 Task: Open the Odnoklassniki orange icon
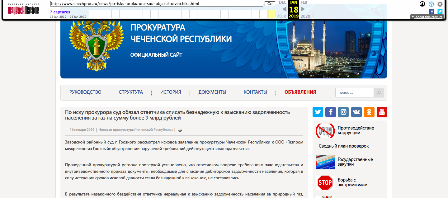[369, 112]
